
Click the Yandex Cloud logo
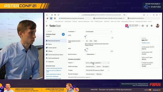(55, 26)
